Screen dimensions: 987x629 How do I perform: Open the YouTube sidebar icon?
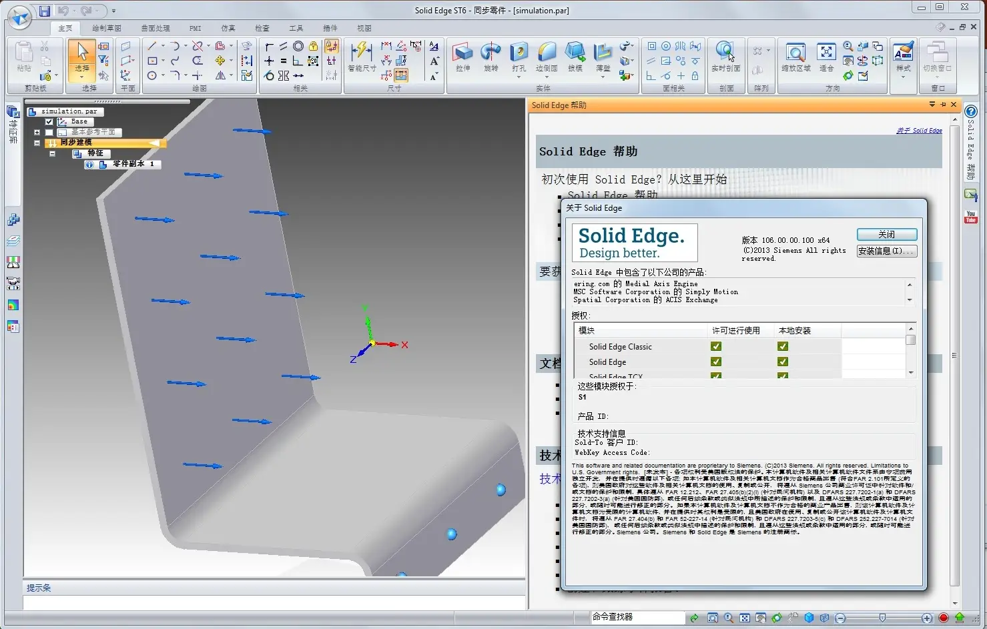point(970,217)
